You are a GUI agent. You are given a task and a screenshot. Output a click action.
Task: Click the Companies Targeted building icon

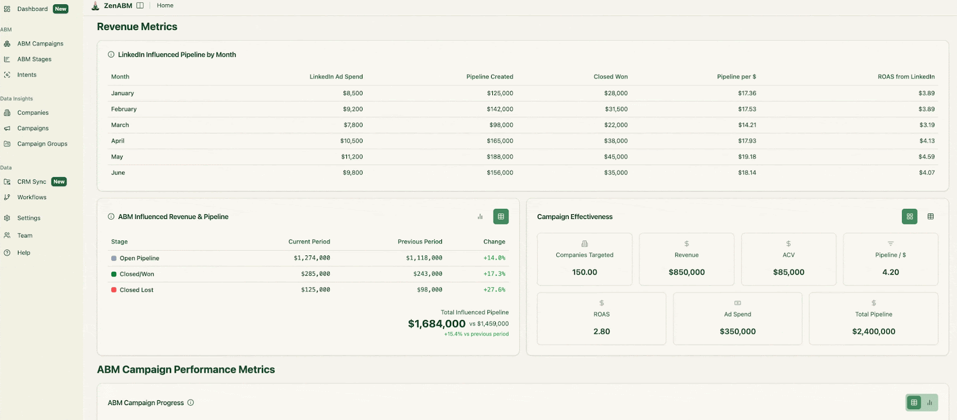pyautogui.click(x=584, y=244)
